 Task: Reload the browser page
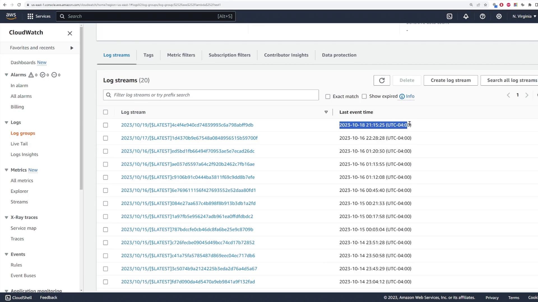pos(19,5)
